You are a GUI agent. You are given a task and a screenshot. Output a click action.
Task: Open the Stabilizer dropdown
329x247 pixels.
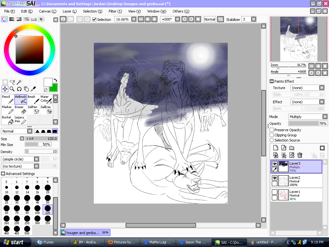254,19
